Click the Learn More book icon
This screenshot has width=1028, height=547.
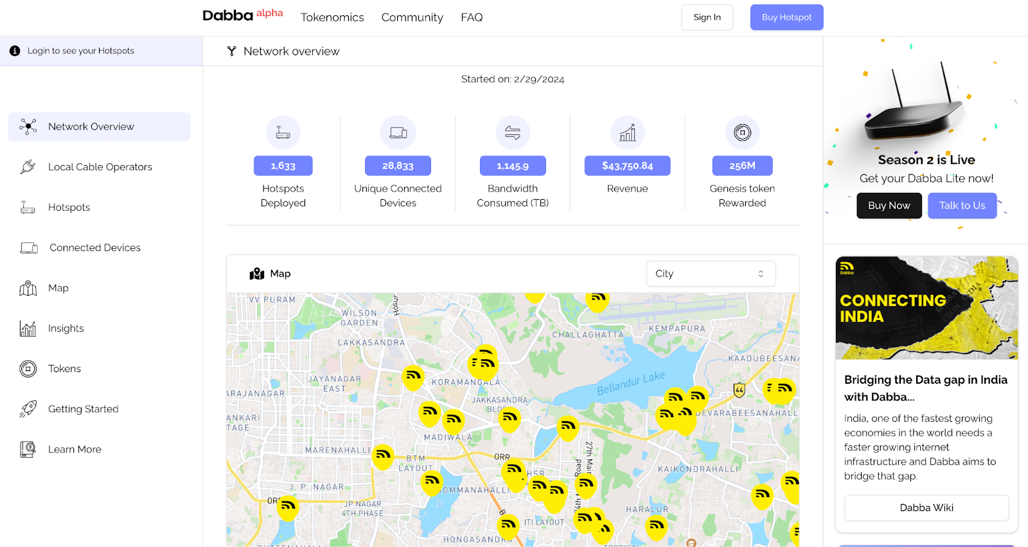pyautogui.click(x=28, y=449)
